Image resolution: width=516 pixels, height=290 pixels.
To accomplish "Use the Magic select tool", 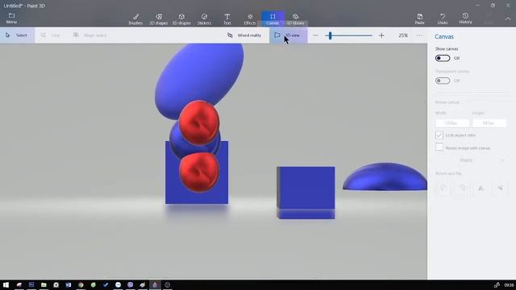I will coord(89,35).
